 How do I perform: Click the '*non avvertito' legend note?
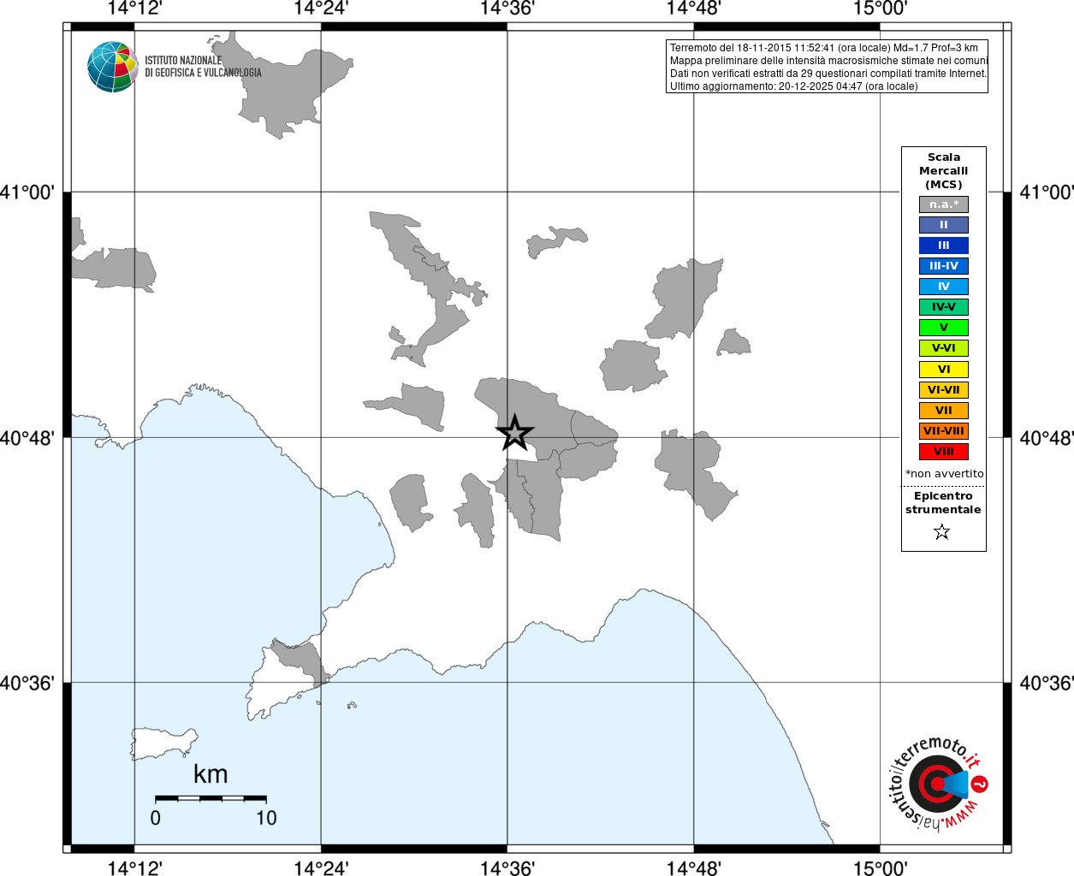coord(945,473)
